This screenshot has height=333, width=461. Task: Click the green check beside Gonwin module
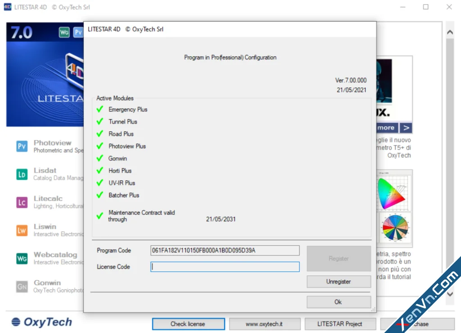100,158
